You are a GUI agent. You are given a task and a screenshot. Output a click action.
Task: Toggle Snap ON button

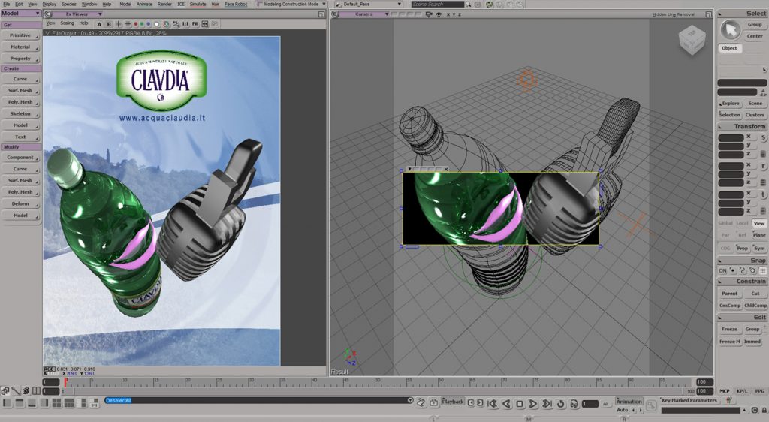[x=722, y=270]
